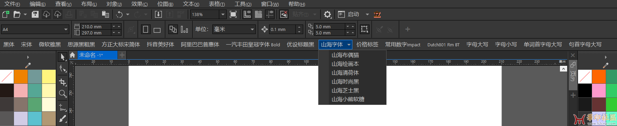The height and width of the screenshot is (126, 617).
Task: Choose 山海小熊软糖 from font list
Action: click(x=348, y=99)
